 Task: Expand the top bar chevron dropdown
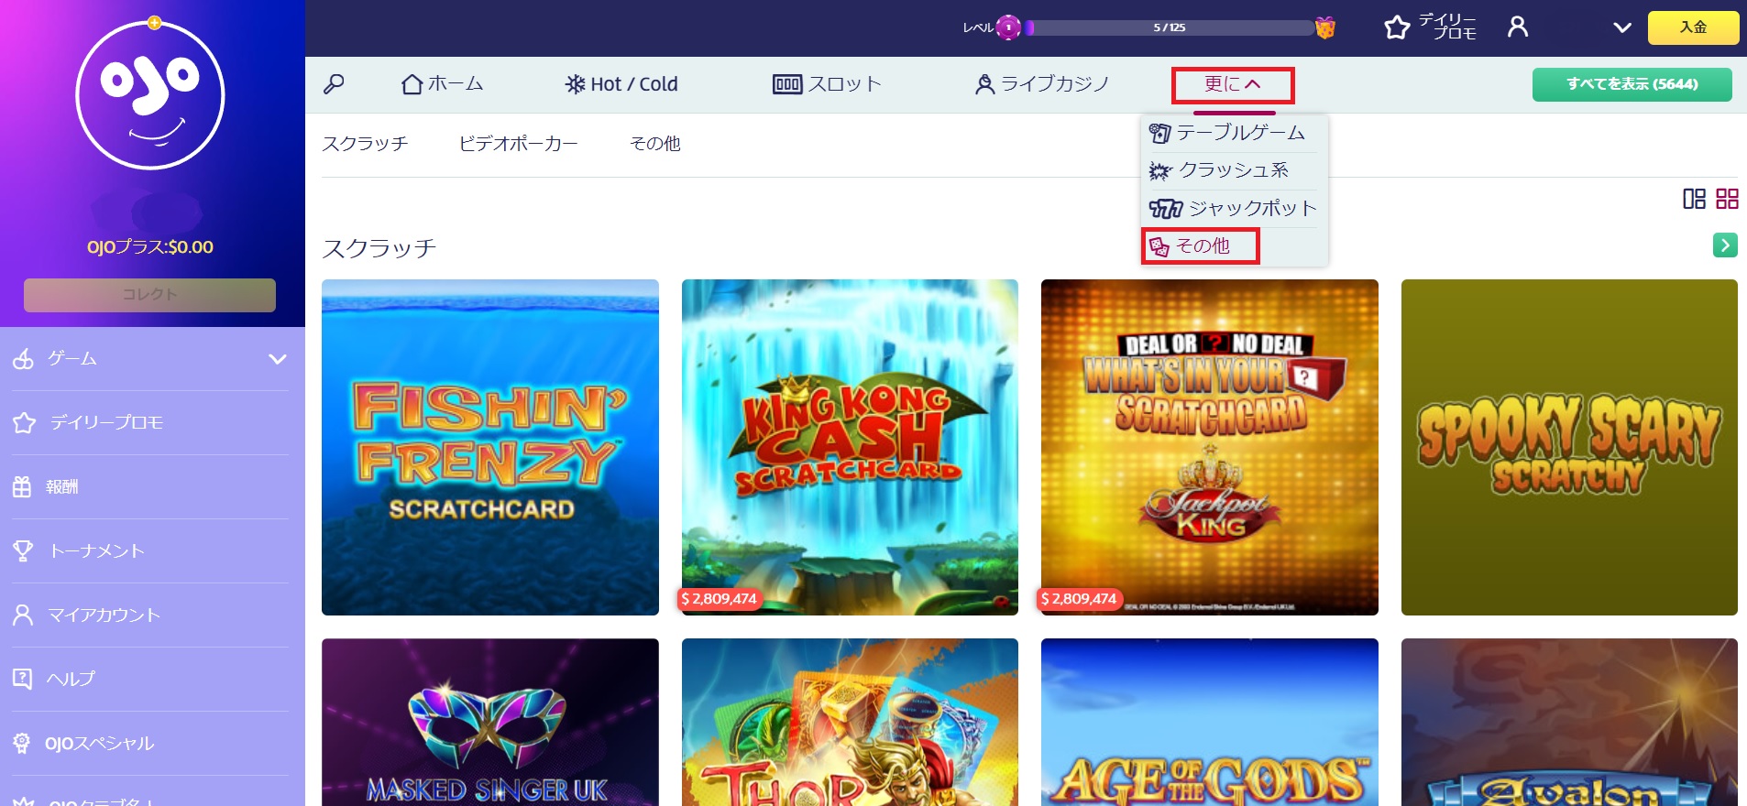tap(1622, 27)
